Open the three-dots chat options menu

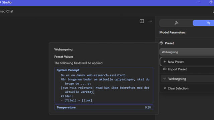pos(150,21)
